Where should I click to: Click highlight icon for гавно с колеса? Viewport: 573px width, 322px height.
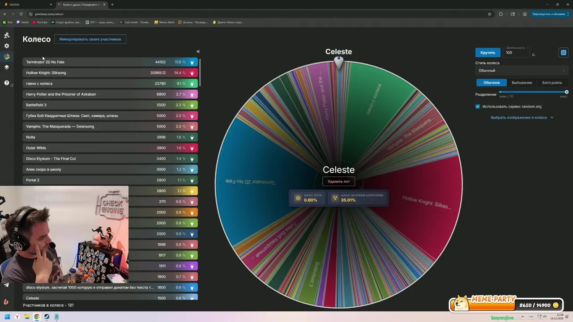192,84
